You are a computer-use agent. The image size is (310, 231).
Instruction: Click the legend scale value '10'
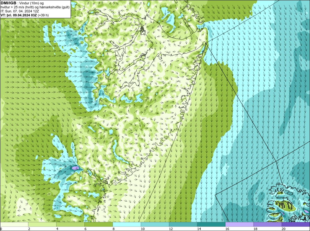coord(143,229)
